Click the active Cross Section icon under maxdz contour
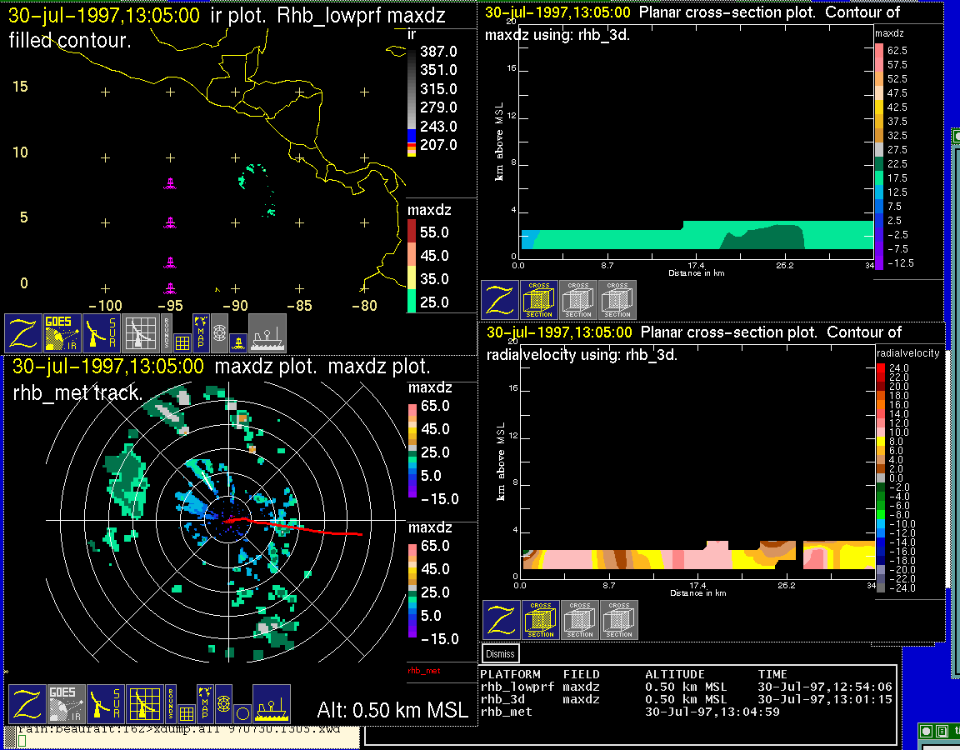Image resolution: width=960 pixels, height=750 pixels. (539, 300)
